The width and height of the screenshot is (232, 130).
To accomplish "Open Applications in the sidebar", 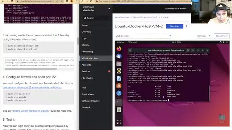I will [88, 94].
